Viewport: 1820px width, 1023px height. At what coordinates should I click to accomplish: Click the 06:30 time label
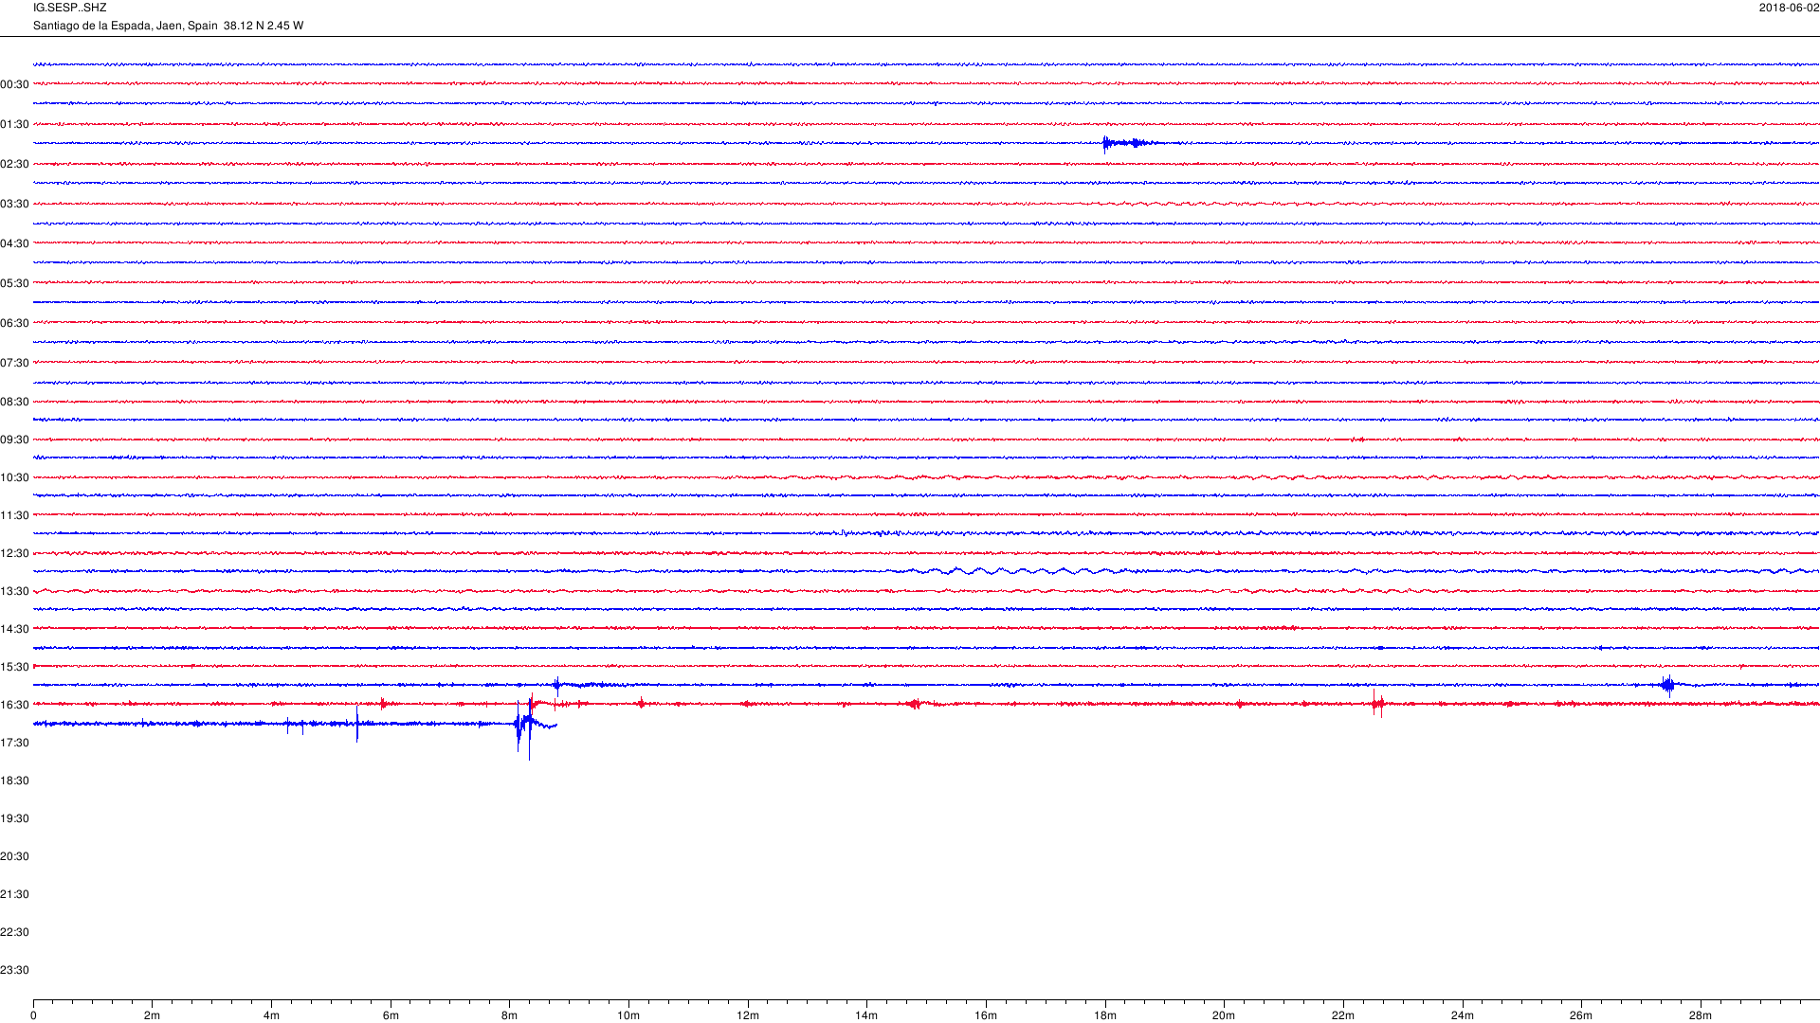[x=14, y=323]
